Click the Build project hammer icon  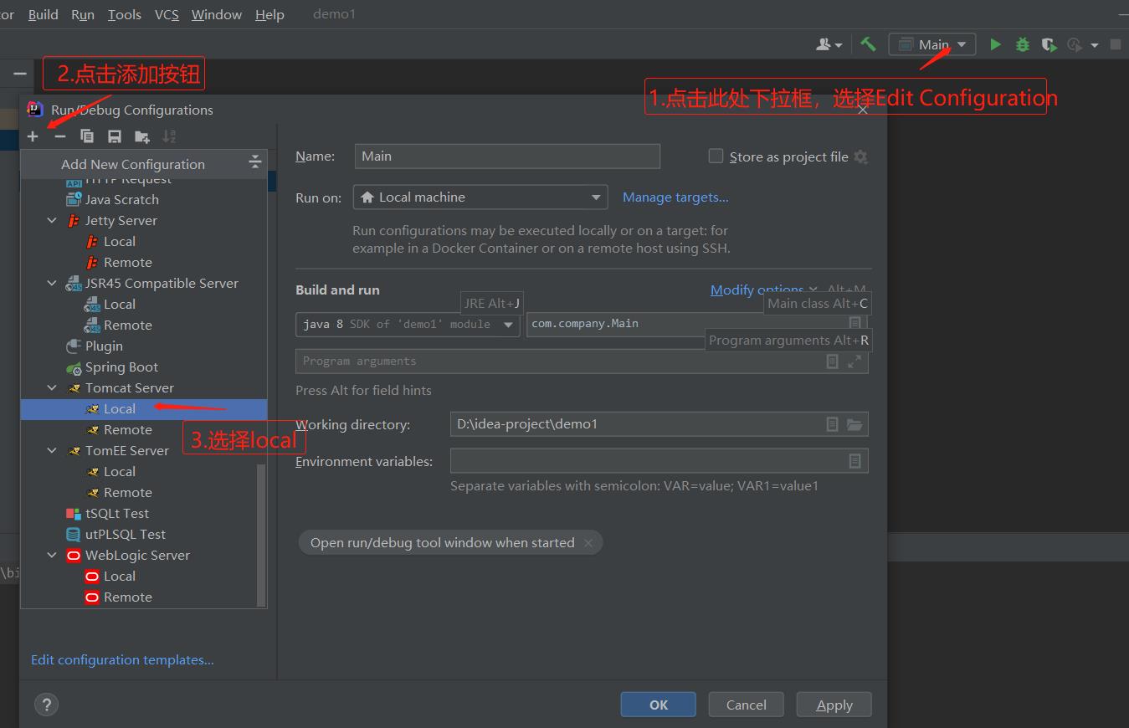pos(869,44)
